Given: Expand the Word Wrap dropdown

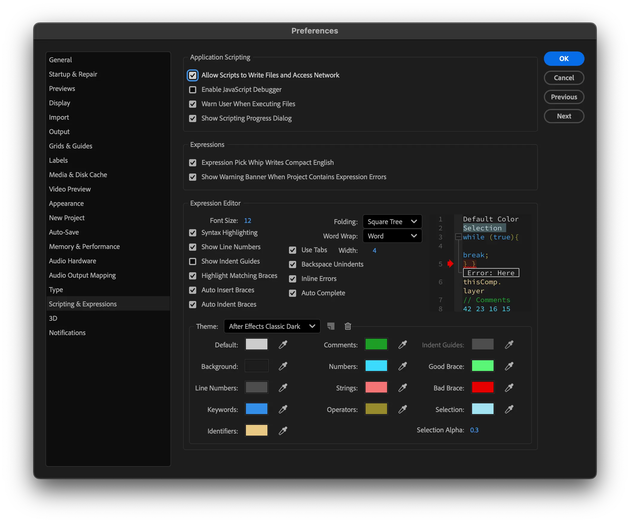Looking at the screenshot, I should [392, 236].
